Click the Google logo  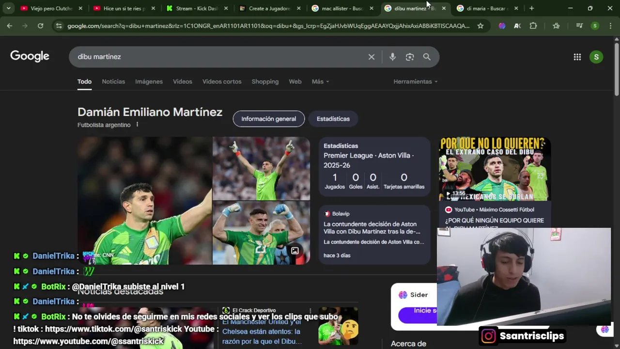(30, 56)
